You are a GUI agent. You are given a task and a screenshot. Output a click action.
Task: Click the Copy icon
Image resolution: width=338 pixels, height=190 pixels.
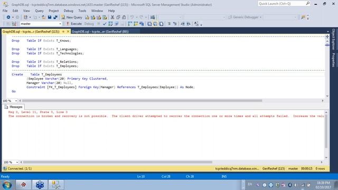coord(118,17)
